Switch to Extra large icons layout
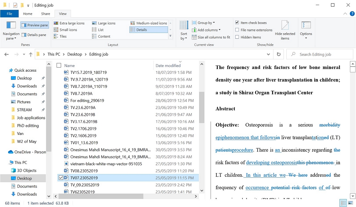The width and height of the screenshot is (356, 207). [x=69, y=23]
